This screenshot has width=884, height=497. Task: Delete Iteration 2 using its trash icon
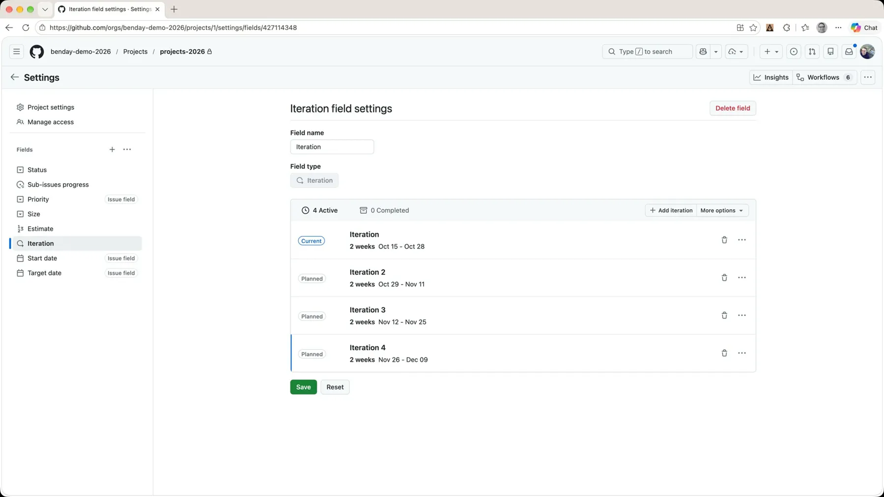[724, 278]
